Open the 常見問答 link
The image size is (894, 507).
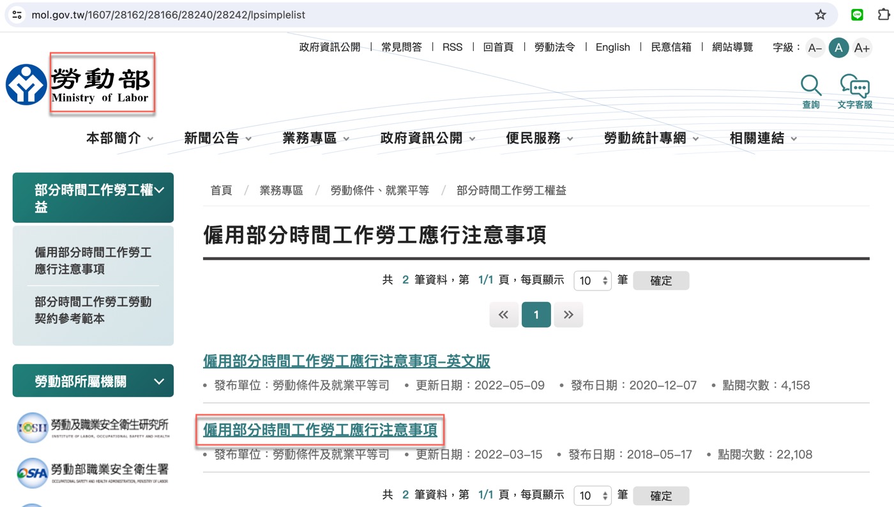[x=402, y=47]
